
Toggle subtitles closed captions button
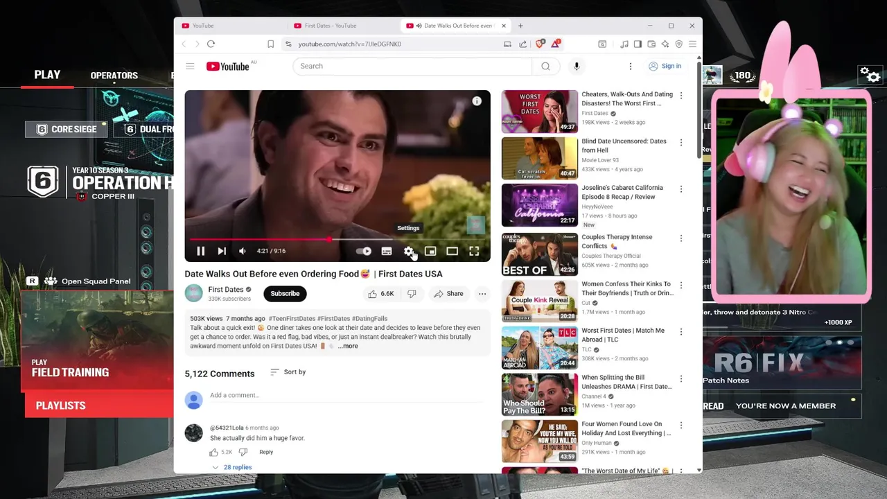coord(387,251)
